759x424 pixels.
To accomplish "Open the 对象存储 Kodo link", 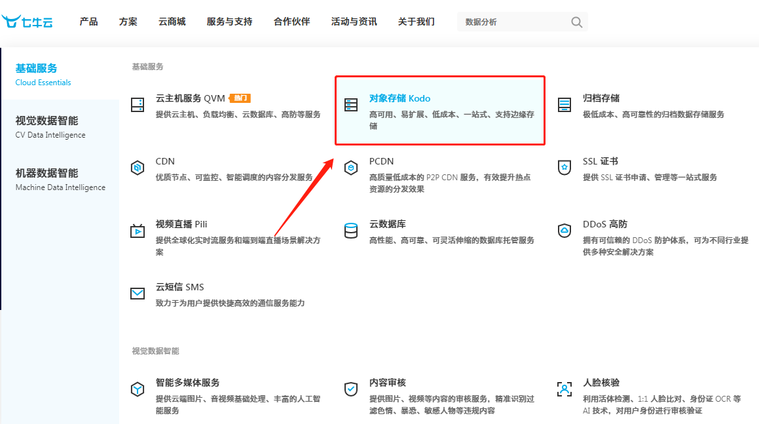I will [400, 98].
